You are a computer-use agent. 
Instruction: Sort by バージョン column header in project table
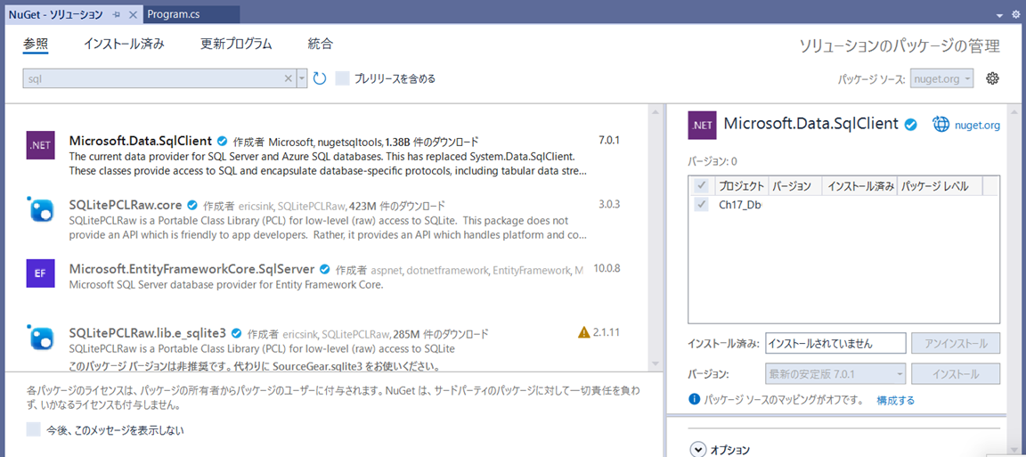pyautogui.click(x=794, y=186)
